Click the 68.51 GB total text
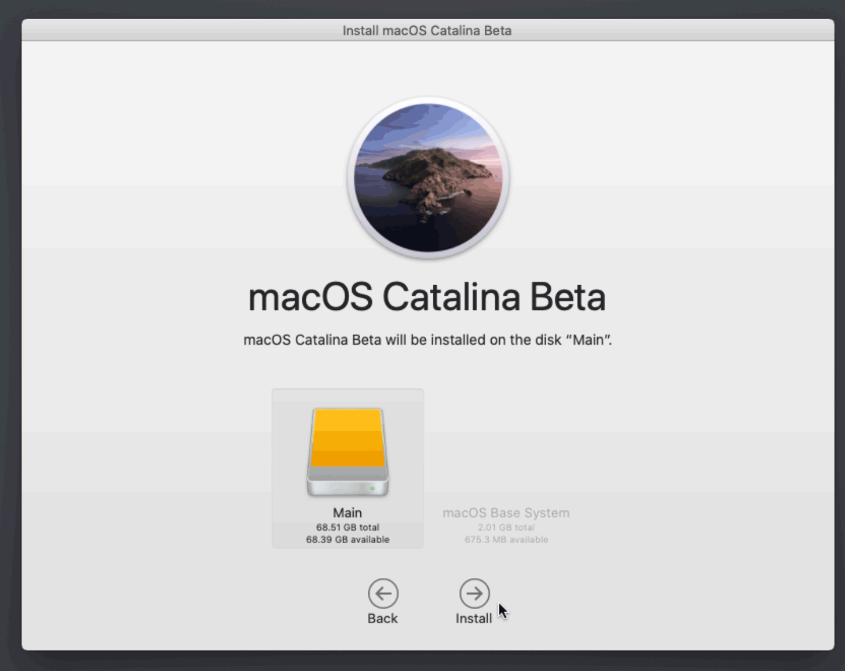Viewport: 845px width, 671px height. pos(347,527)
